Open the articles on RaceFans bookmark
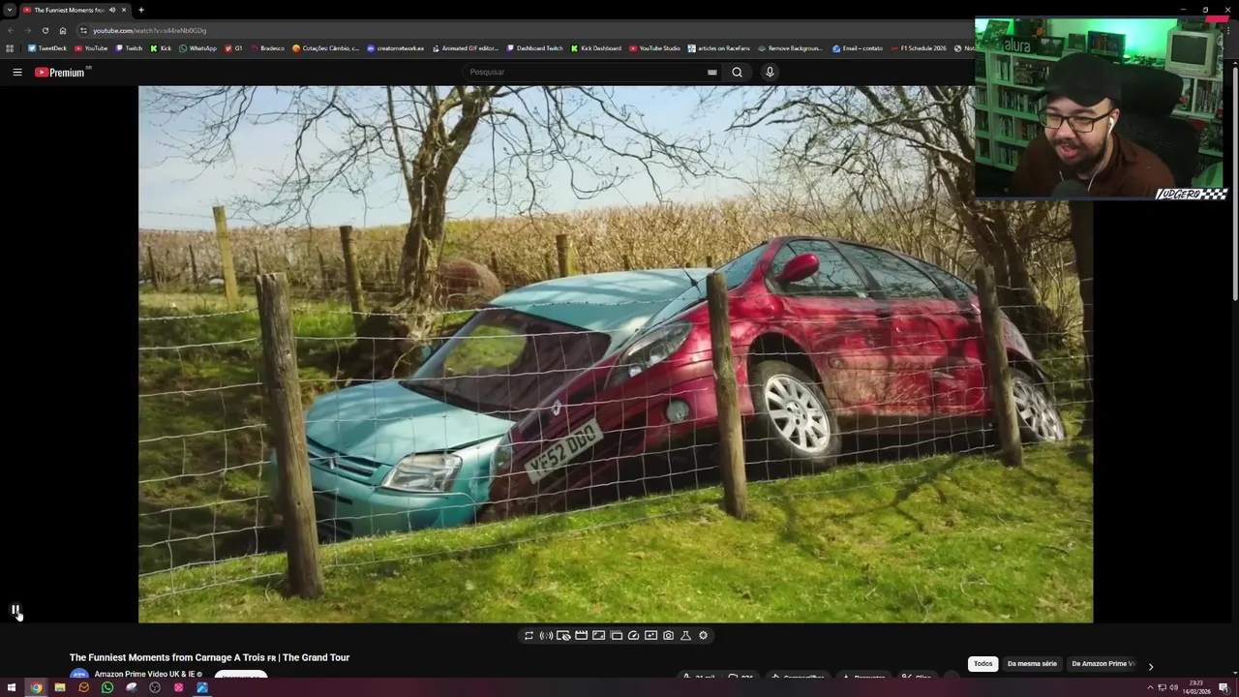 (719, 48)
